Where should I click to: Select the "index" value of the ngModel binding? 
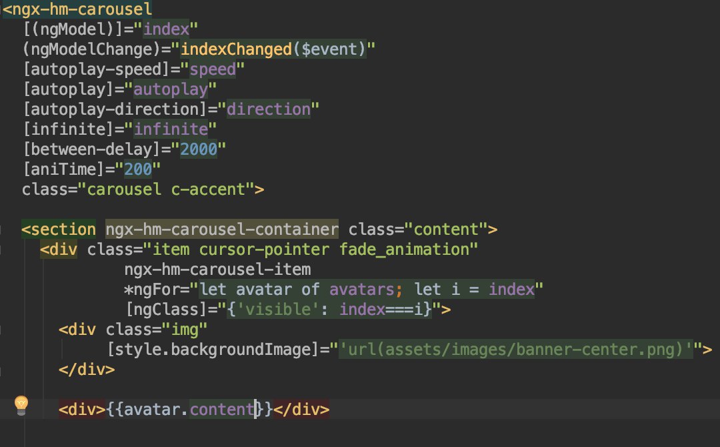[166, 29]
